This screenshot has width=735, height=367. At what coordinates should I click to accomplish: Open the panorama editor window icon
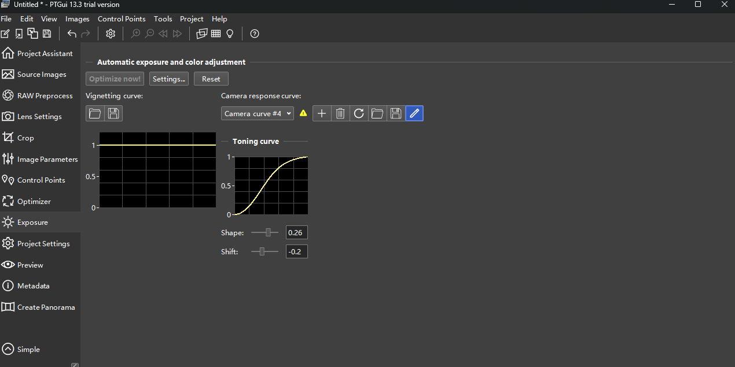(x=201, y=34)
